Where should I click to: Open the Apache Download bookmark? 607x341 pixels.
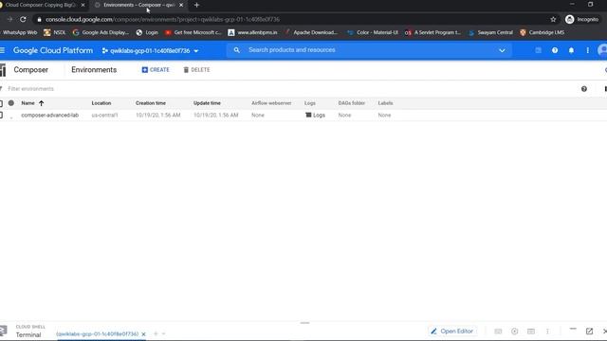311,32
